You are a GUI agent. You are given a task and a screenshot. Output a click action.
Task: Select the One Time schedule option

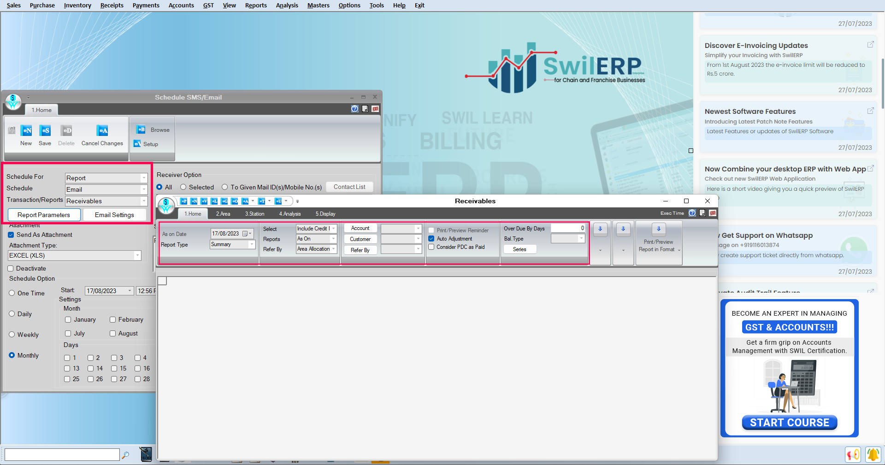(12, 293)
